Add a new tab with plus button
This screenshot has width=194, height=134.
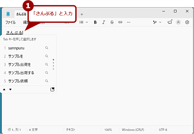(82, 14)
